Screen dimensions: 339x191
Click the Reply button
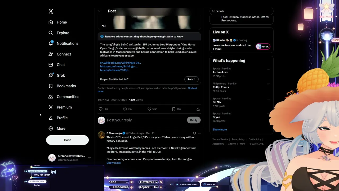[194, 120]
